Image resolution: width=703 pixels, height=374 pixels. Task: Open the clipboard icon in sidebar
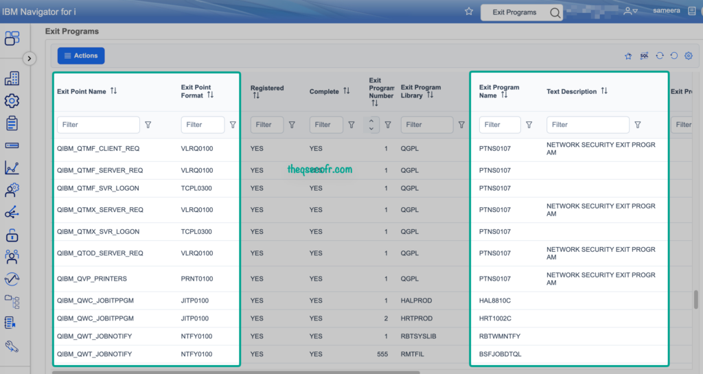coord(12,123)
